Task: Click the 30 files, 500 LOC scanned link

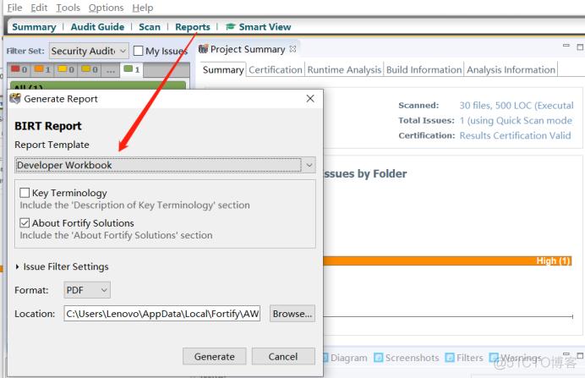Action: (x=516, y=106)
